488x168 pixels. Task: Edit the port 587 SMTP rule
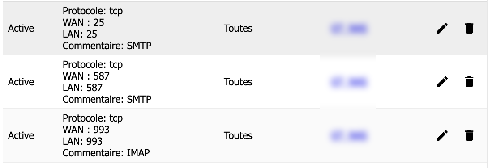click(x=442, y=82)
